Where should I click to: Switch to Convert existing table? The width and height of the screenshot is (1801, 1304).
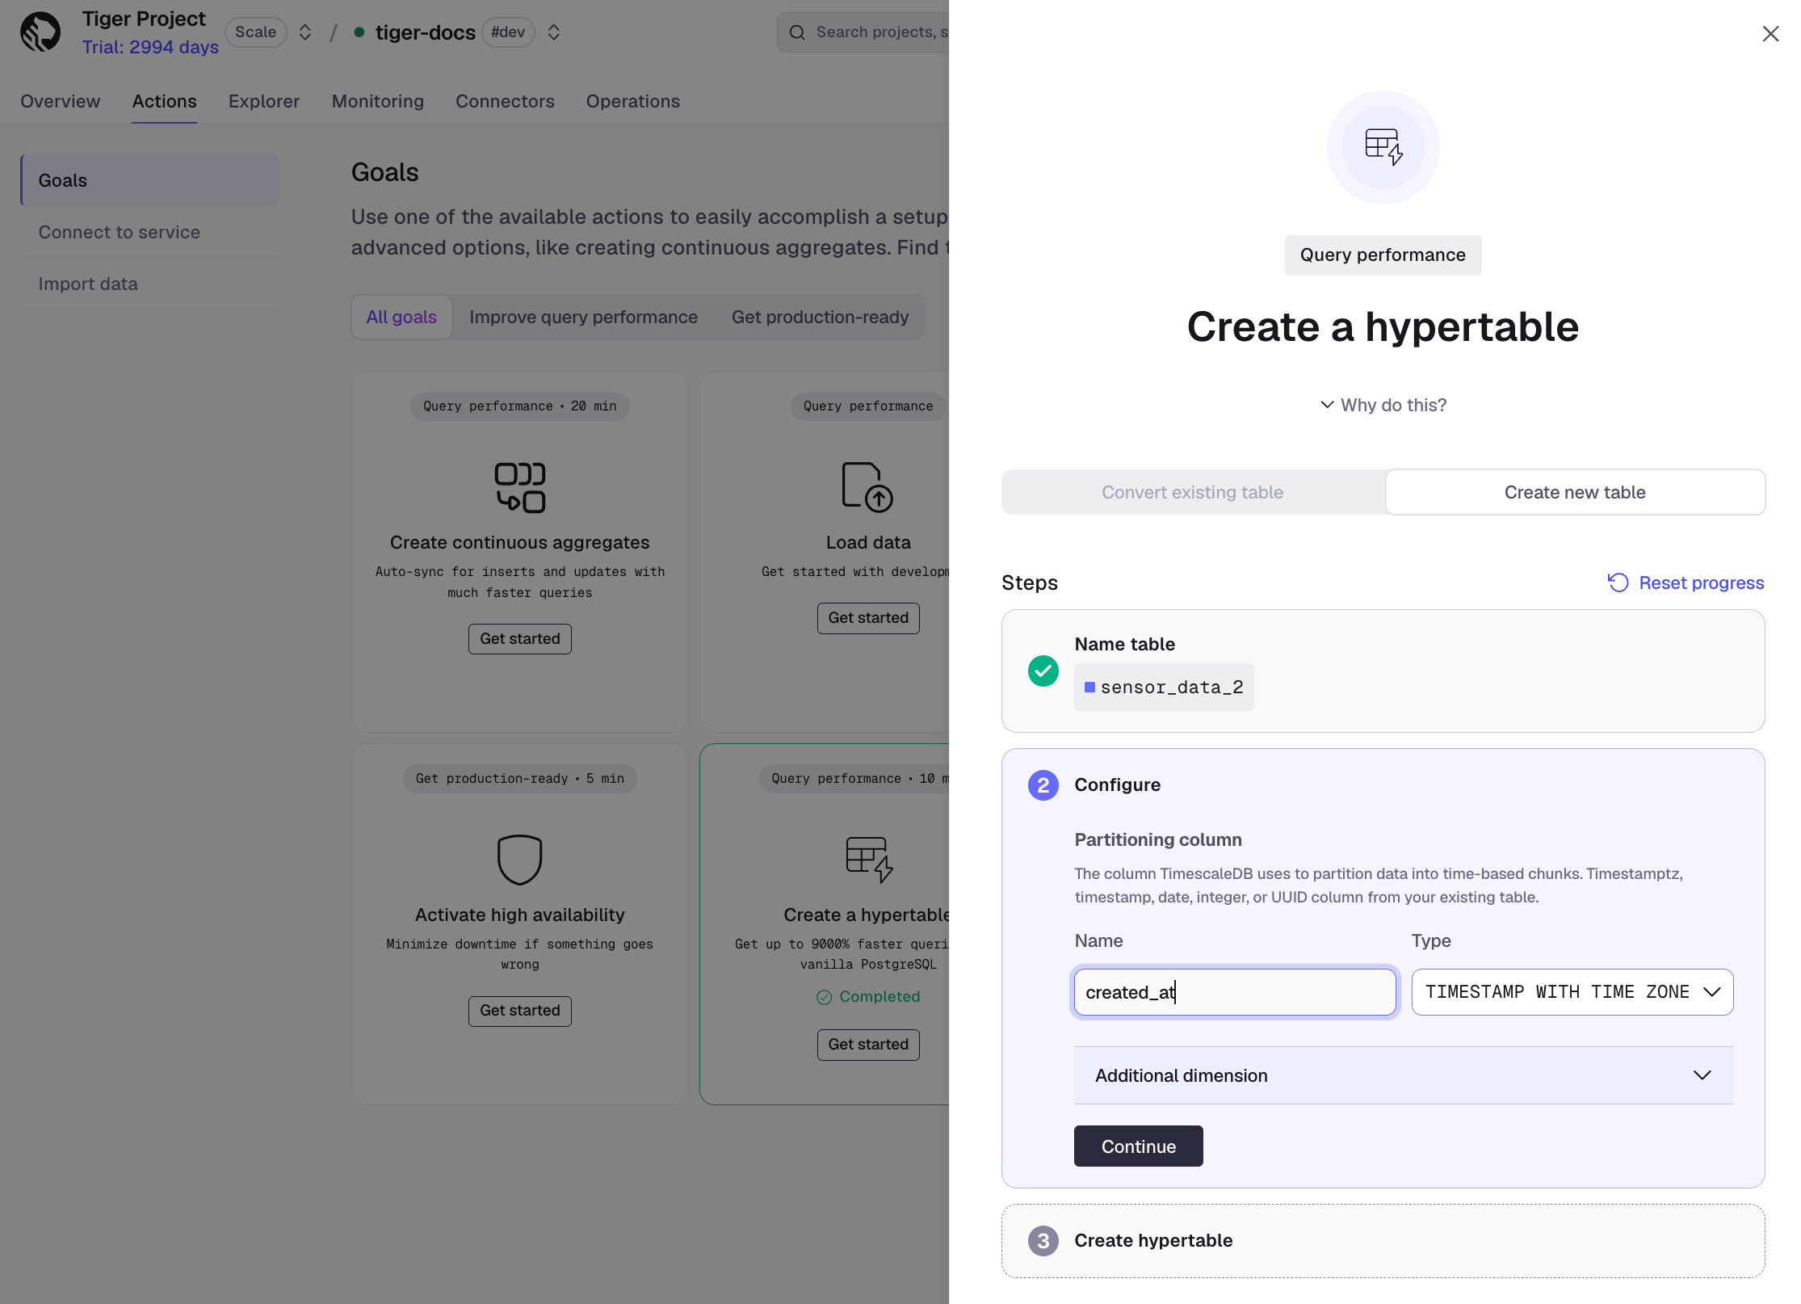pos(1192,492)
